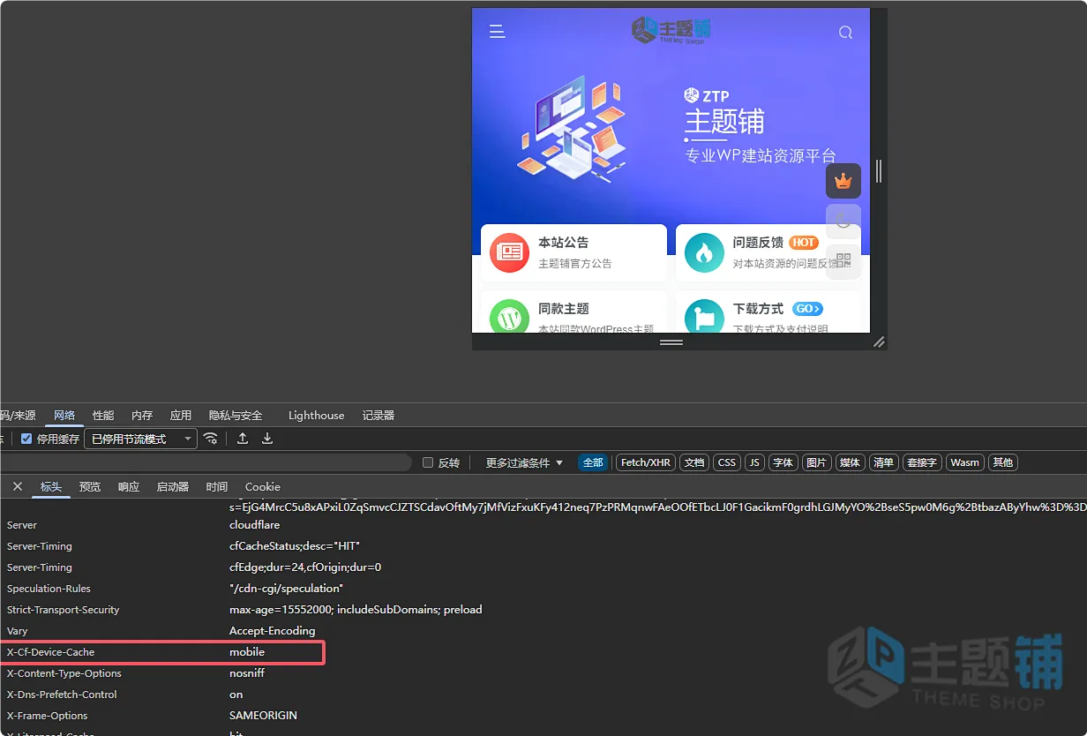Select the SAMEORIGIN header value
This screenshot has height=736, width=1087.
tap(263, 716)
